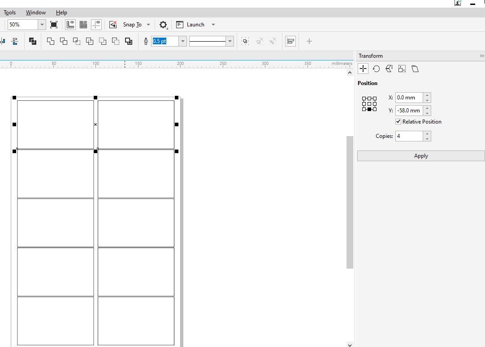Click the Apply button

click(x=421, y=156)
